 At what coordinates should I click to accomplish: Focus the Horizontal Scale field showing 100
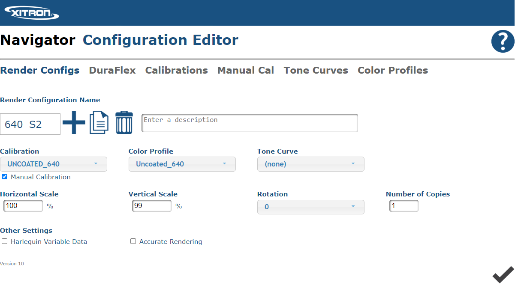pyautogui.click(x=23, y=206)
